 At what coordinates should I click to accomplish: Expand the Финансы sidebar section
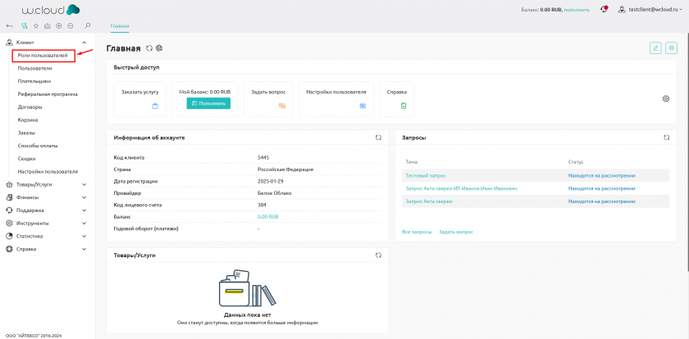tap(84, 197)
